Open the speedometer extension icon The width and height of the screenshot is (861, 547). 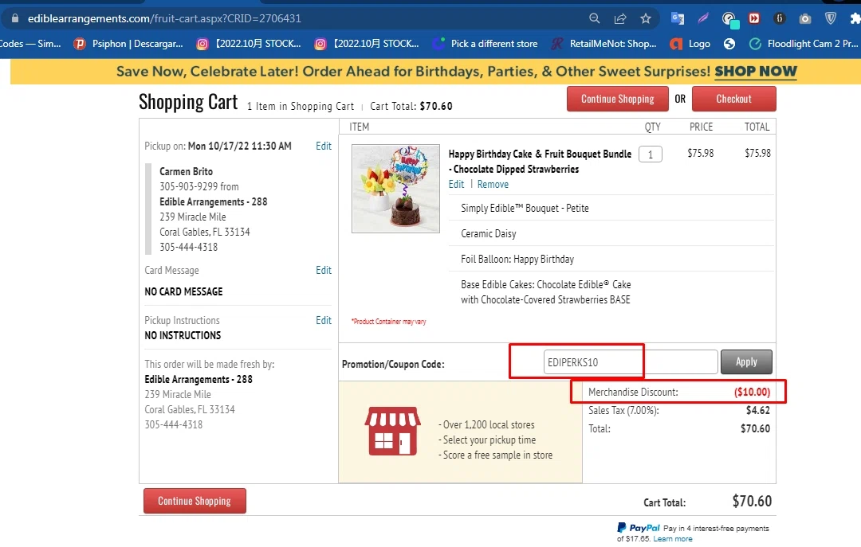[729, 20]
